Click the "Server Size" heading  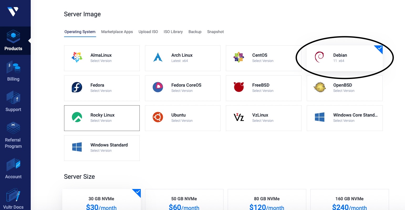pyautogui.click(x=79, y=177)
